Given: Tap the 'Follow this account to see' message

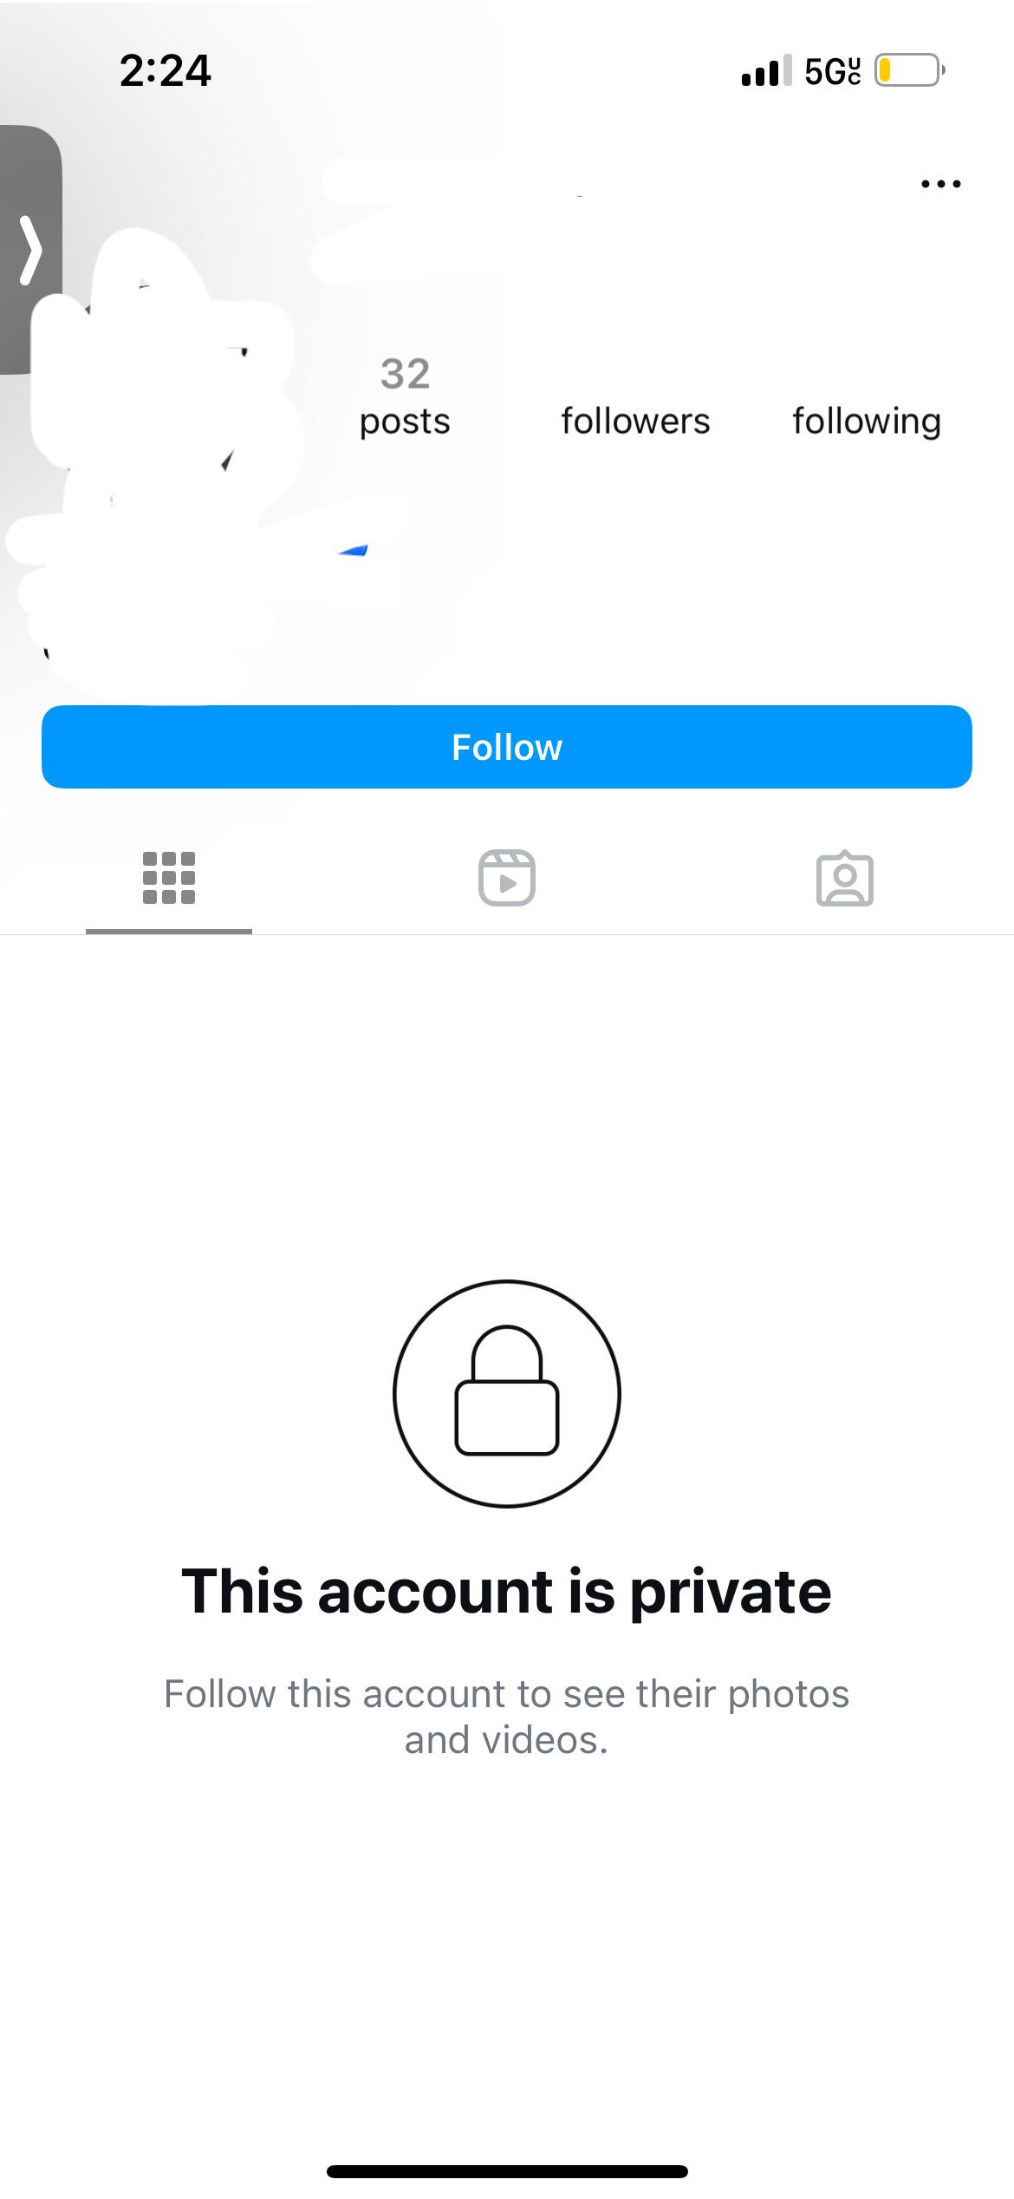Looking at the screenshot, I should [x=507, y=1717].
